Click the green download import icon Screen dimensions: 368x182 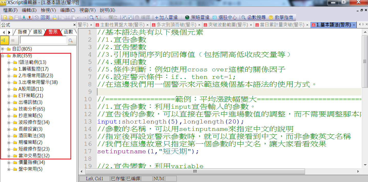(24, 17)
